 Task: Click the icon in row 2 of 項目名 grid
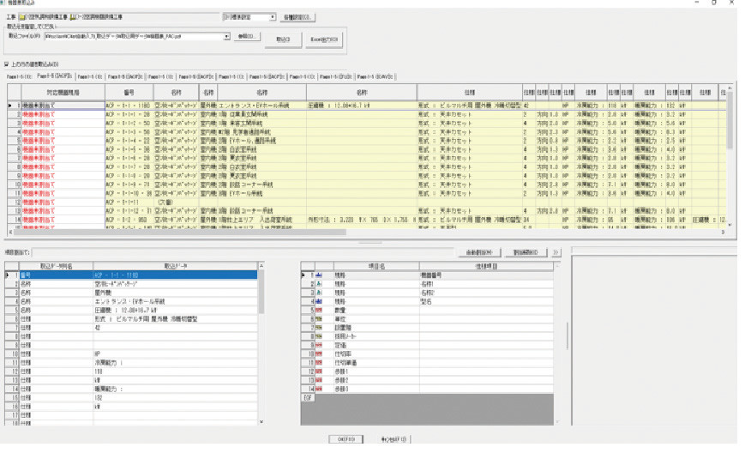click(319, 284)
